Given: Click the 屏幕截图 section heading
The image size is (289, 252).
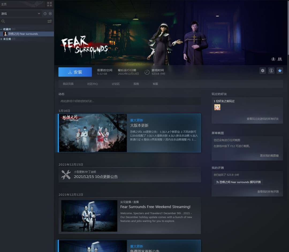Looking at the screenshot, I should click(218, 133).
